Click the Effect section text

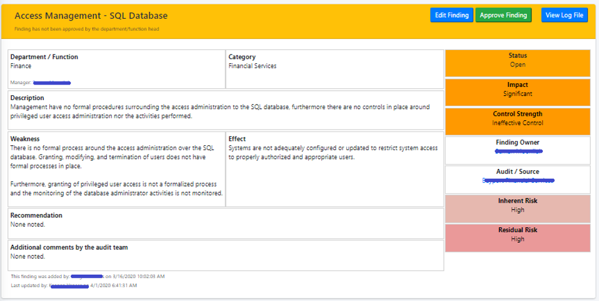335,153
